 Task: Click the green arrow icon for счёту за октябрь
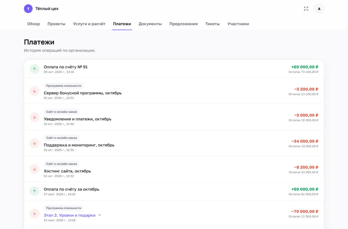pos(34,191)
